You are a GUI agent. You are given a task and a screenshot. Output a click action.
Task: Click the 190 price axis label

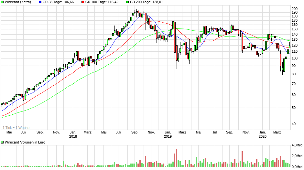tap(295, 12)
